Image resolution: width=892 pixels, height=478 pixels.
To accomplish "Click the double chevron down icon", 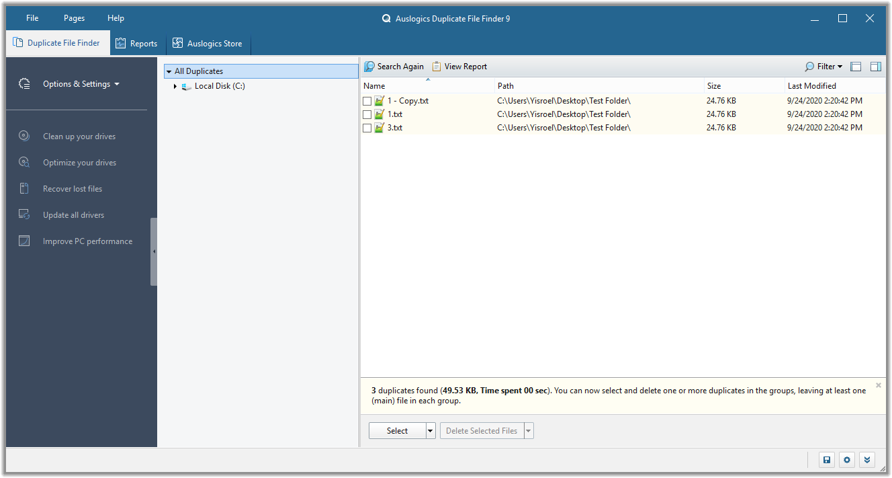I will tap(867, 460).
